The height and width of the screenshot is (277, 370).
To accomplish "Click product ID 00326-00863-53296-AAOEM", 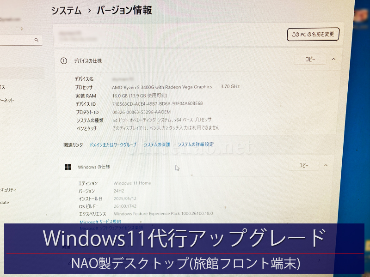I will click(142, 112).
